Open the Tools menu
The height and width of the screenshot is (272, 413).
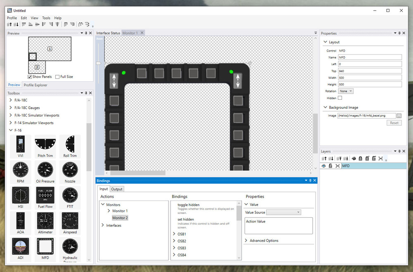pyautogui.click(x=46, y=18)
